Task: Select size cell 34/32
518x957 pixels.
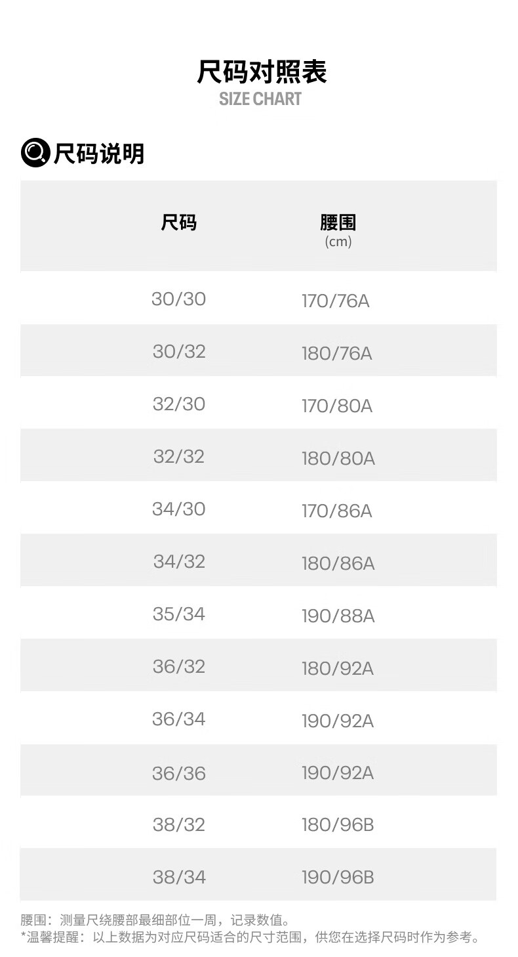Action: [179, 561]
